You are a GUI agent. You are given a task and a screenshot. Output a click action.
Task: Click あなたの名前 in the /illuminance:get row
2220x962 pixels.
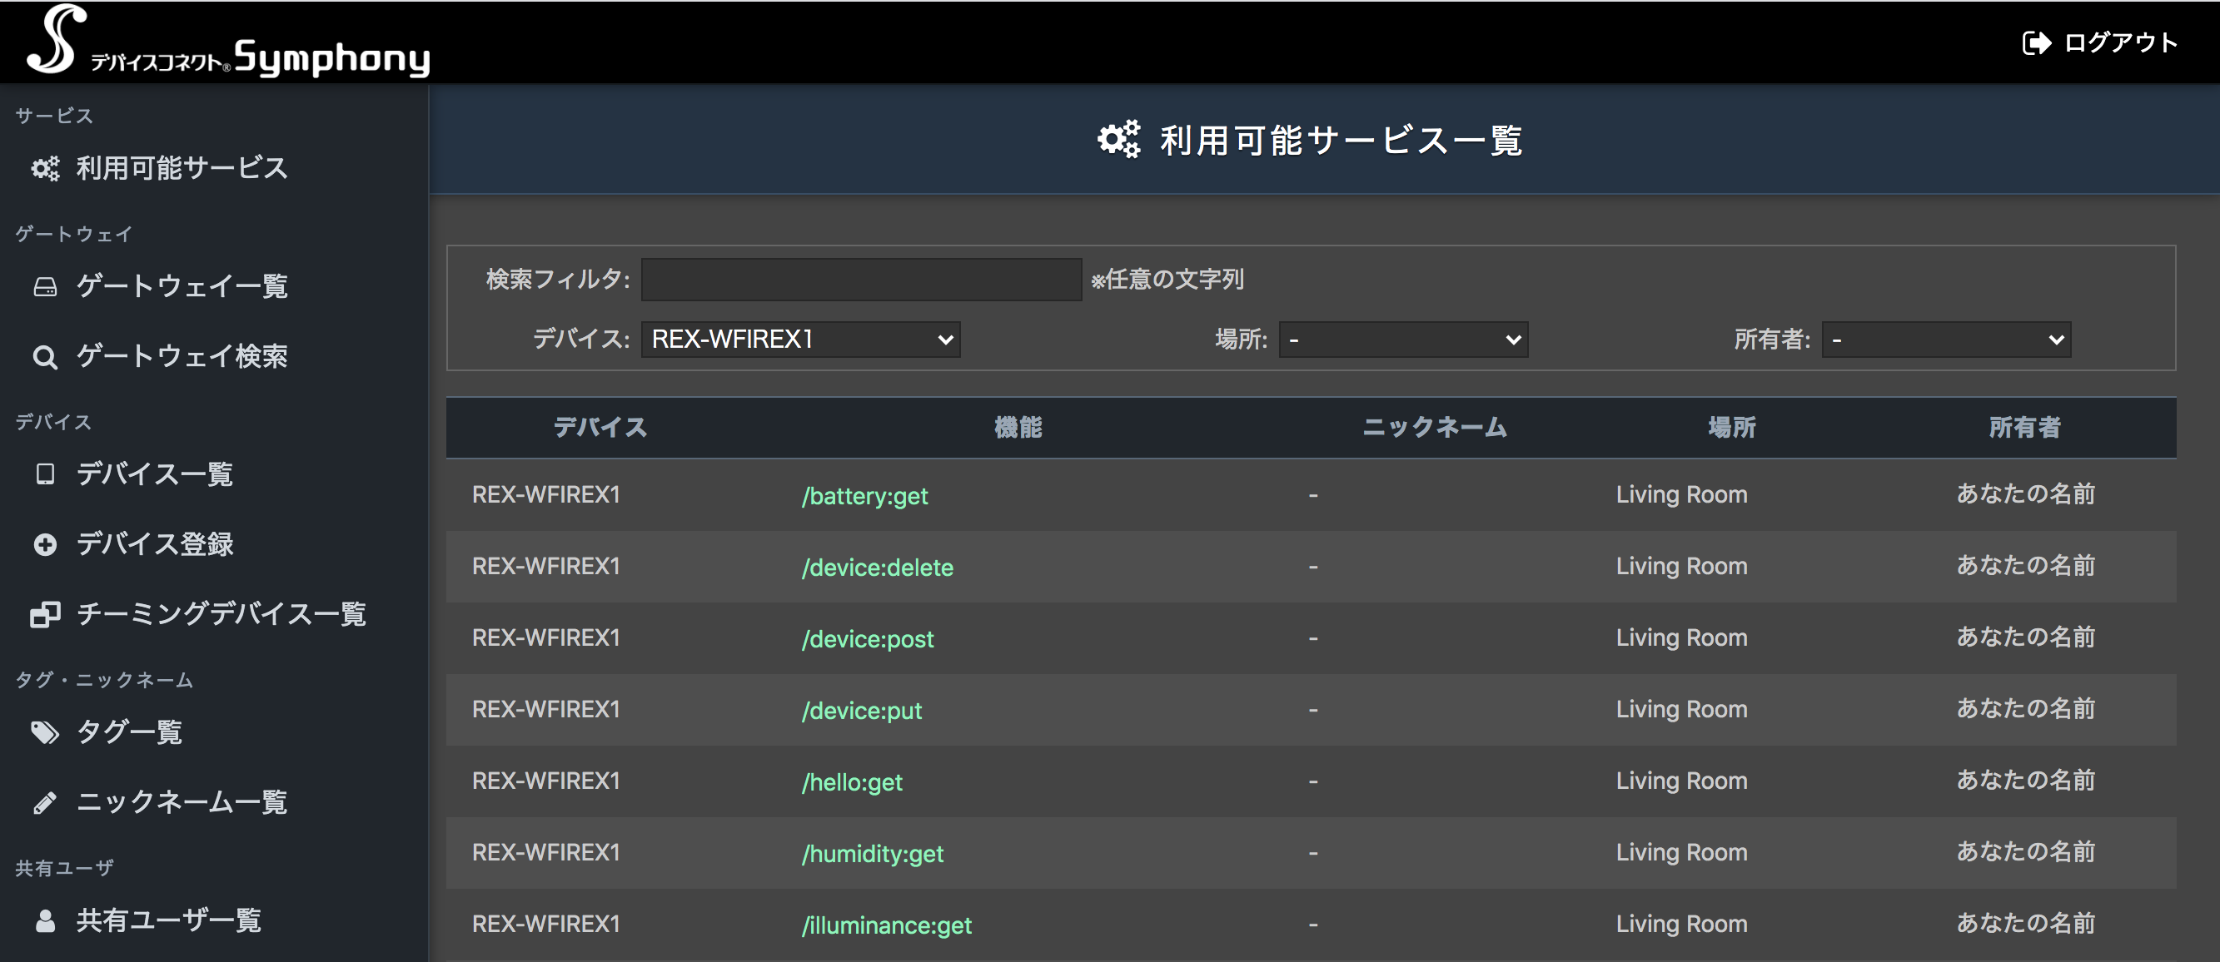coord(2025,923)
